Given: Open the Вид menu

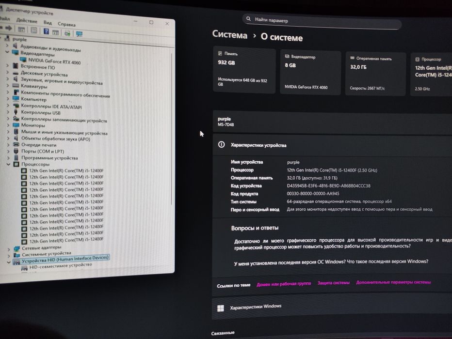Looking at the screenshot, I should tap(48, 22).
